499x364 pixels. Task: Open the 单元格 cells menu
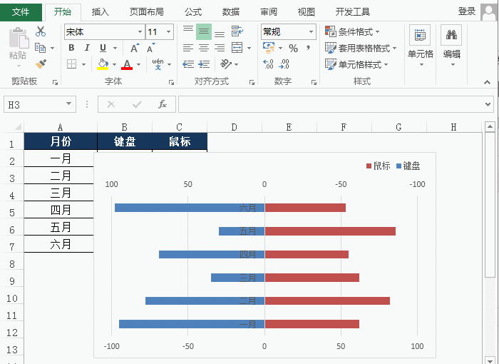421,46
